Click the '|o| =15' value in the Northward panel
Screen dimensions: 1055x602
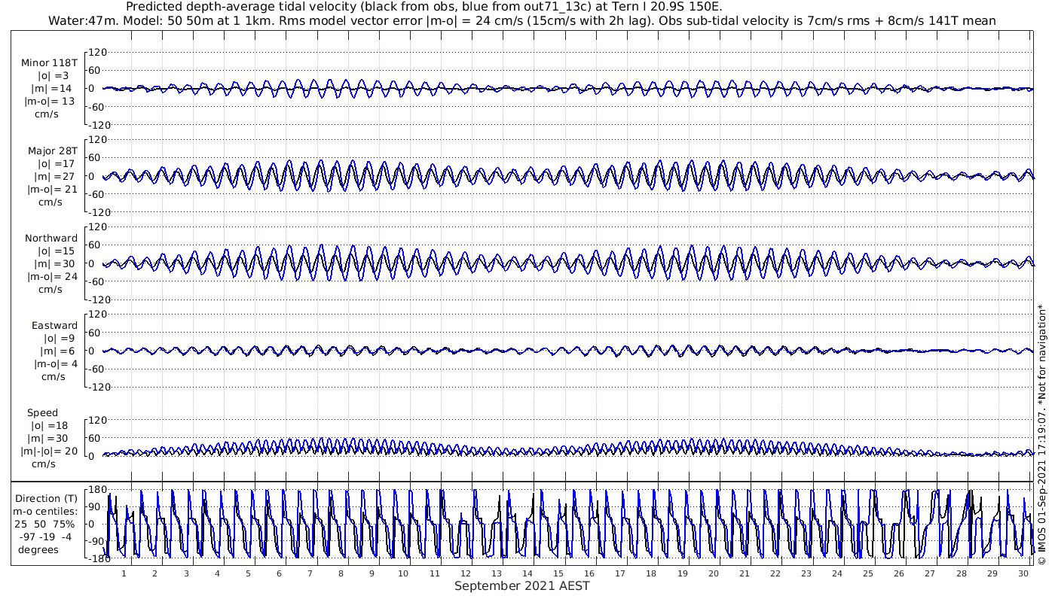point(54,251)
